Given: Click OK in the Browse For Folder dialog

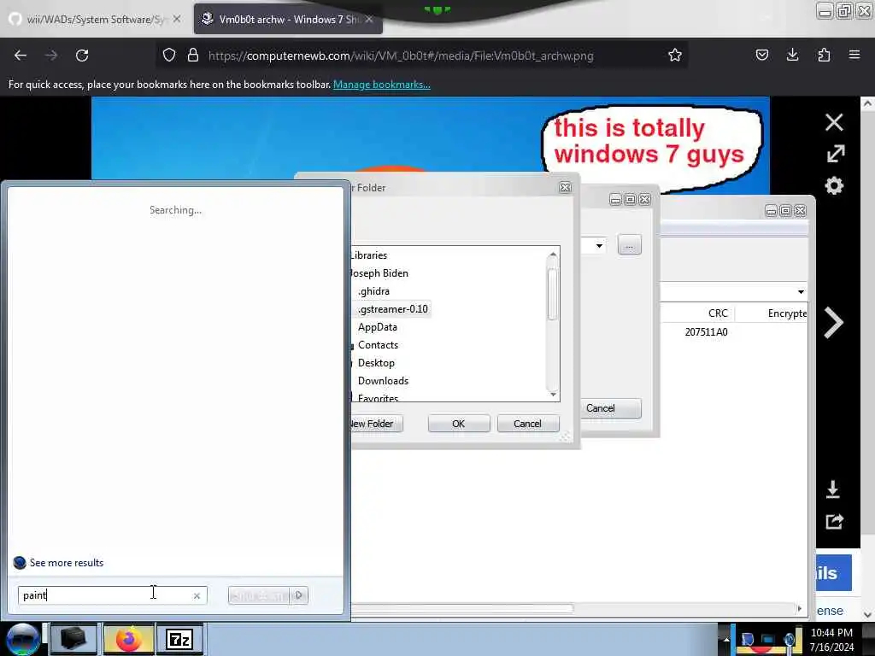Looking at the screenshot, I should (459, 424).
